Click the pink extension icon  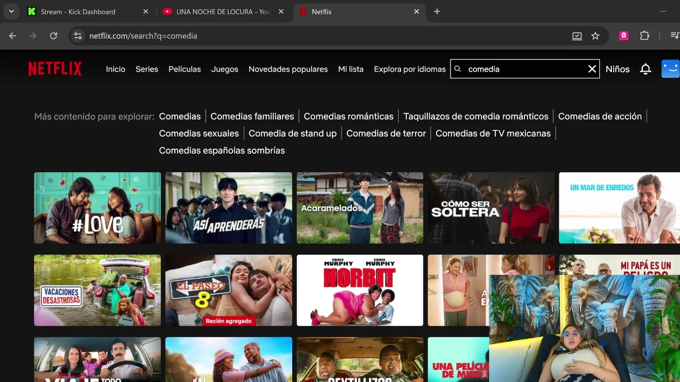click(624, 36)
